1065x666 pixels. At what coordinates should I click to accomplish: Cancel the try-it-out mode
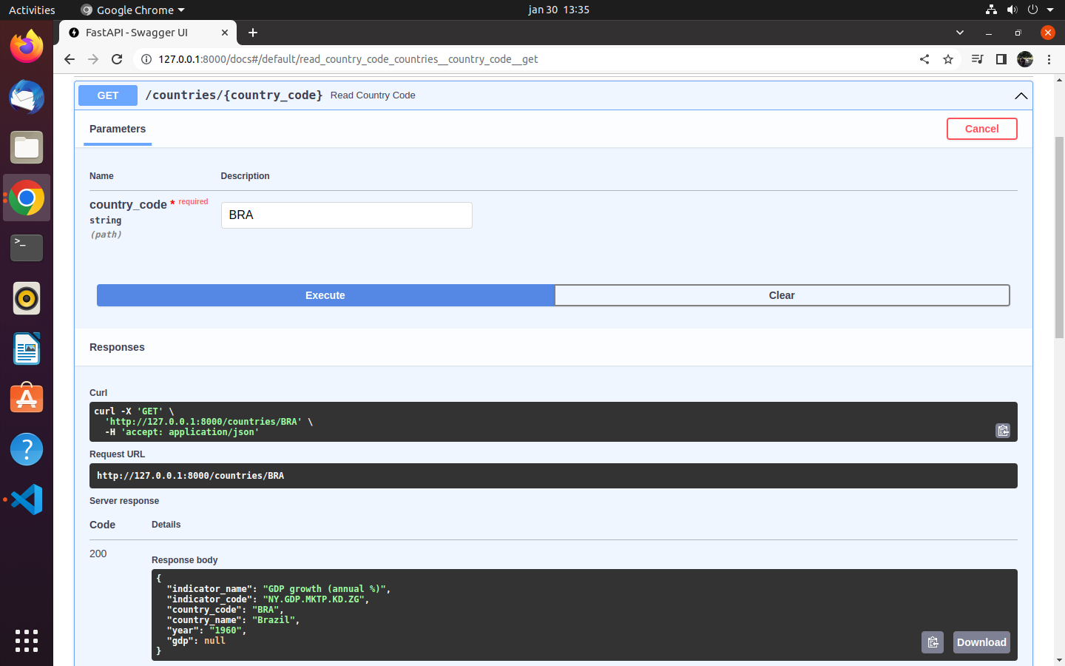pyautogui.click(x=981, y=129)
